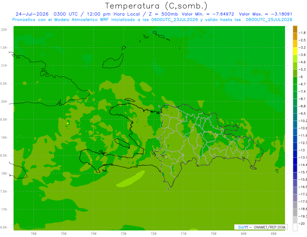Click the yellow swatch between -3.2 and -3.9

[295, 51]
